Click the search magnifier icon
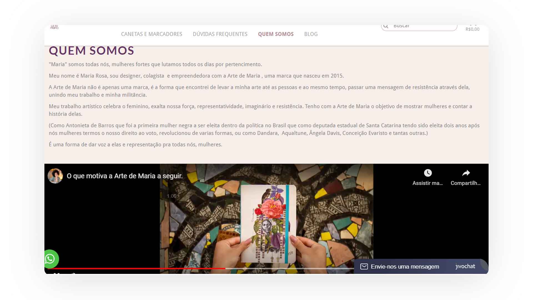The width and height of the screenshot is (533, 300). tap(386, 26)
